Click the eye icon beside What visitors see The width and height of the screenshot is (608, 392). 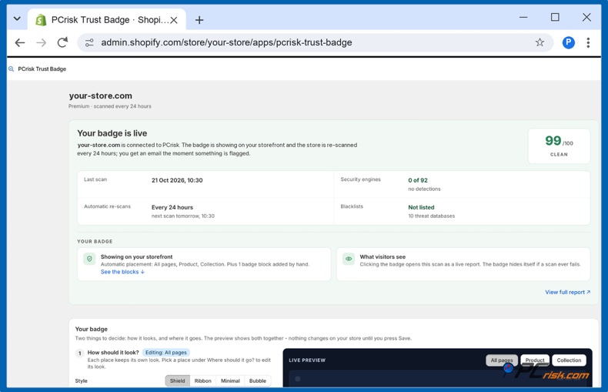(x=349, y=259)
